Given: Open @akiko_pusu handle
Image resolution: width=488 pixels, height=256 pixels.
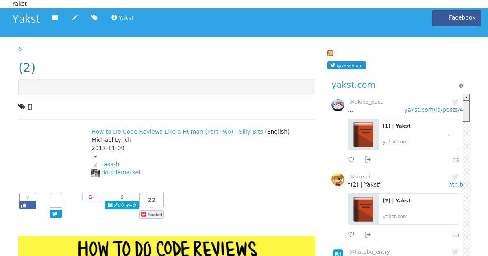Looking at the screenshot, I should [366, 102].
